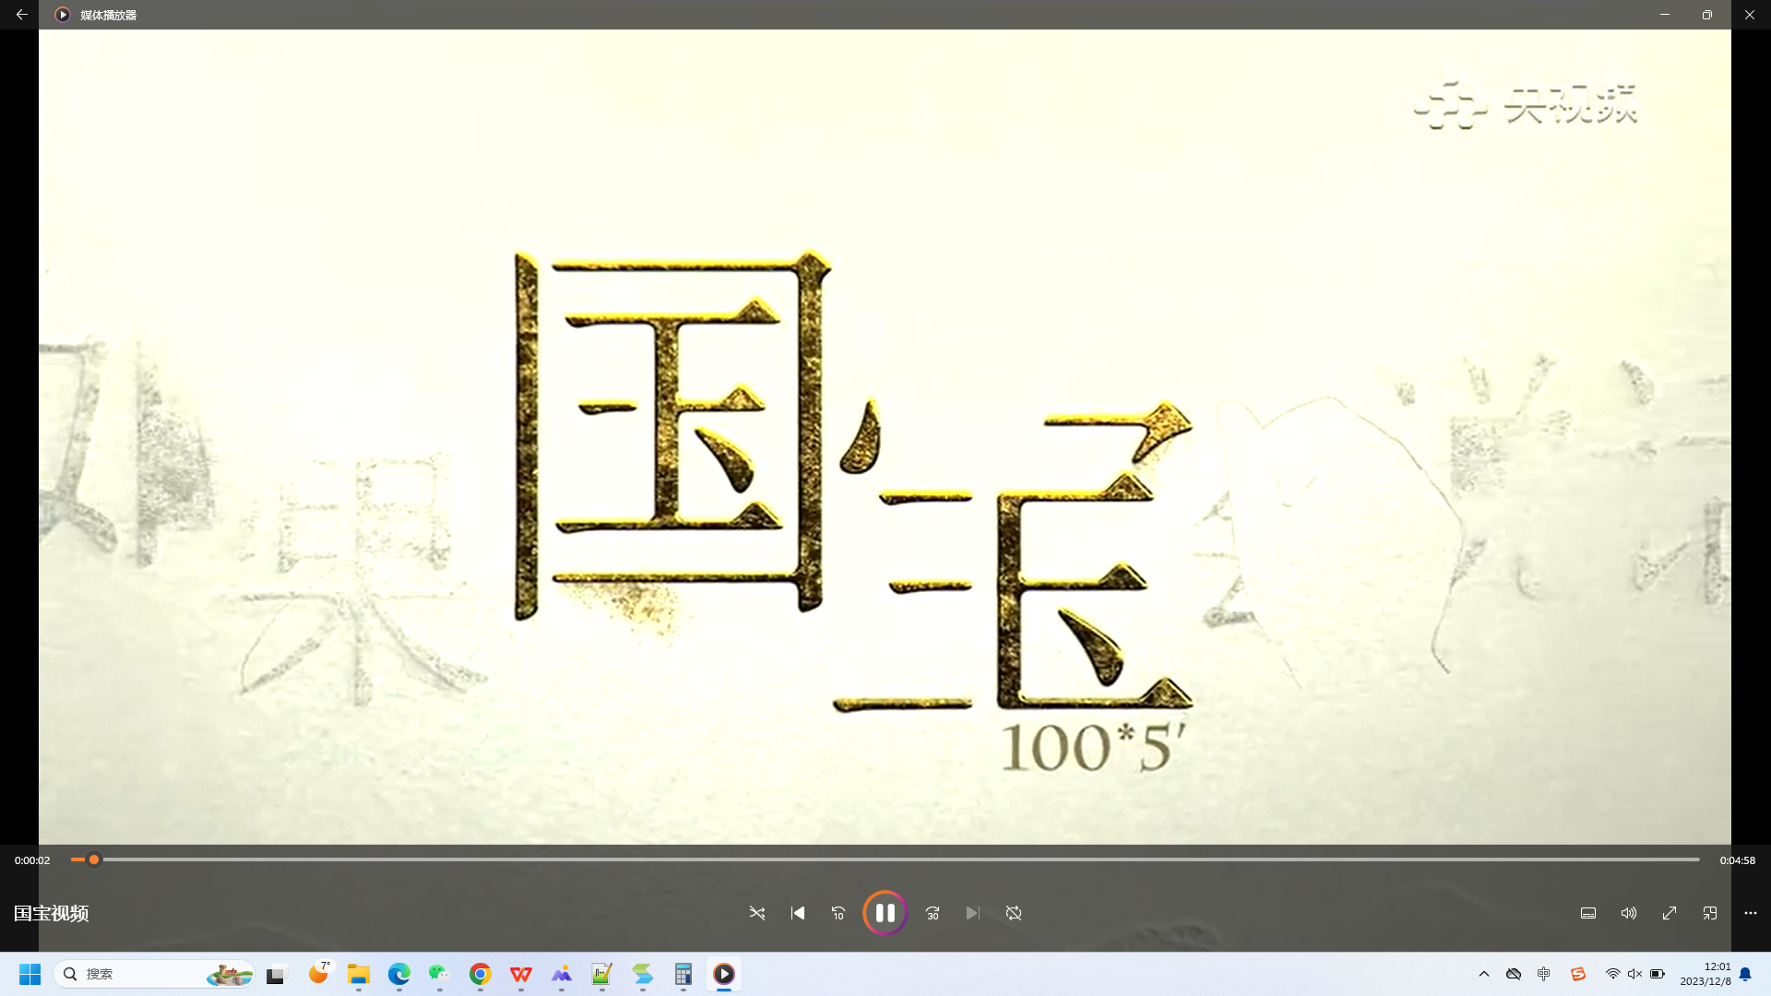Toggle repeat mode
Image resolution: width=1771 pixels, height=996 pixels.
[1014, 913]
